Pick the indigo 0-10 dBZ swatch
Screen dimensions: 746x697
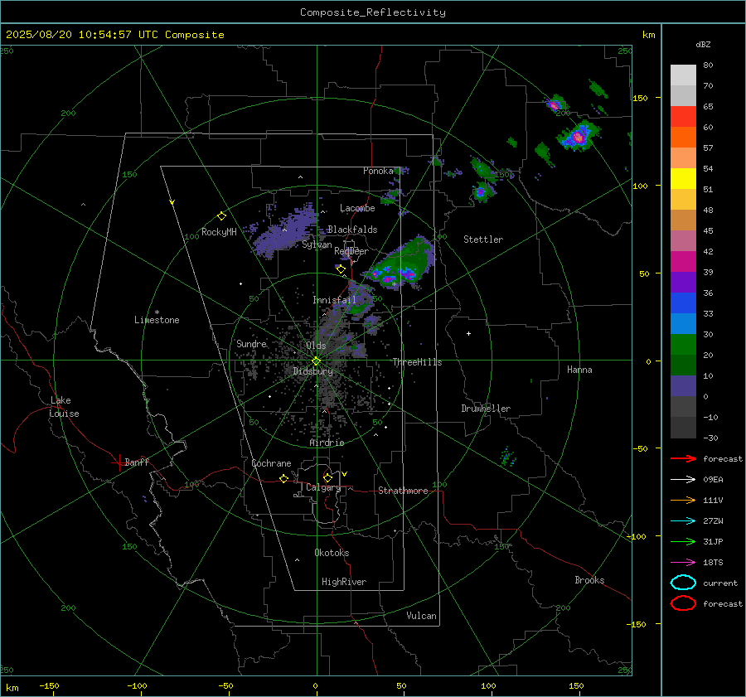tap(683, 386)
